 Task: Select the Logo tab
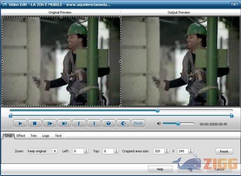(x=45, y=136)
